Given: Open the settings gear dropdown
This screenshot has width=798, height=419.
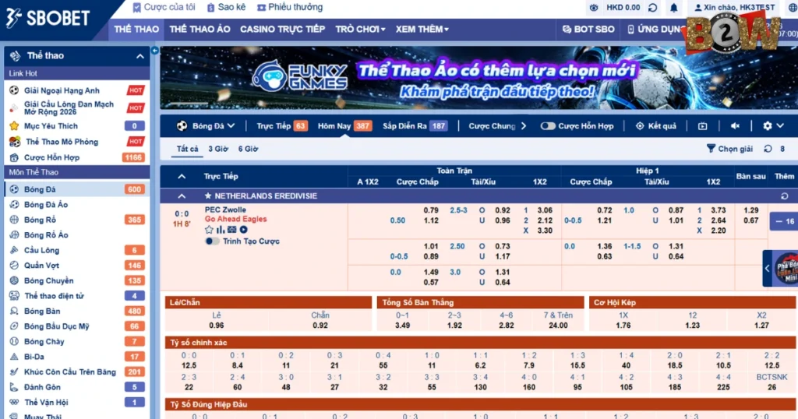Looking at the screenshot, I should click(x=773, y=125).
